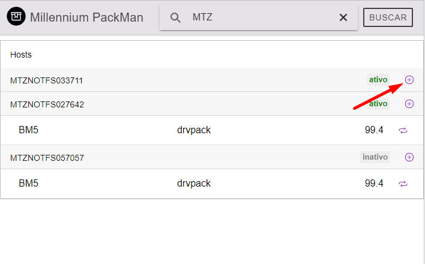Open BM5 entry under MTZNOTFS057057
Screen dimensions: 425x264
point(29,184)
